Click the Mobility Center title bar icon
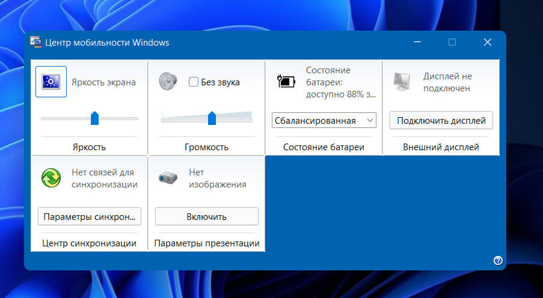The image size is (543, 298). 35,42
